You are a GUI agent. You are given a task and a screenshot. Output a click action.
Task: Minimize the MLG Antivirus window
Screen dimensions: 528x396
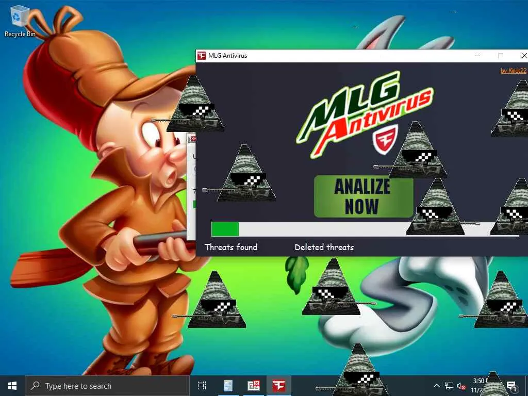[477, 56]
